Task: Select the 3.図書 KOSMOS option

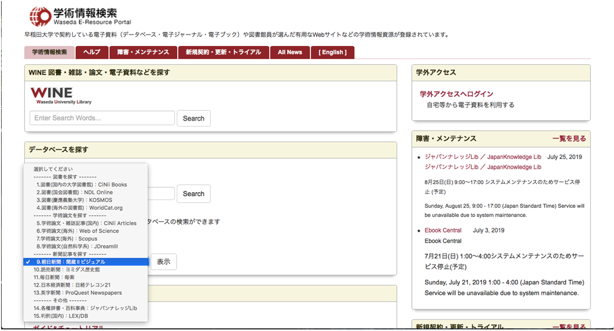Action: 86,200
